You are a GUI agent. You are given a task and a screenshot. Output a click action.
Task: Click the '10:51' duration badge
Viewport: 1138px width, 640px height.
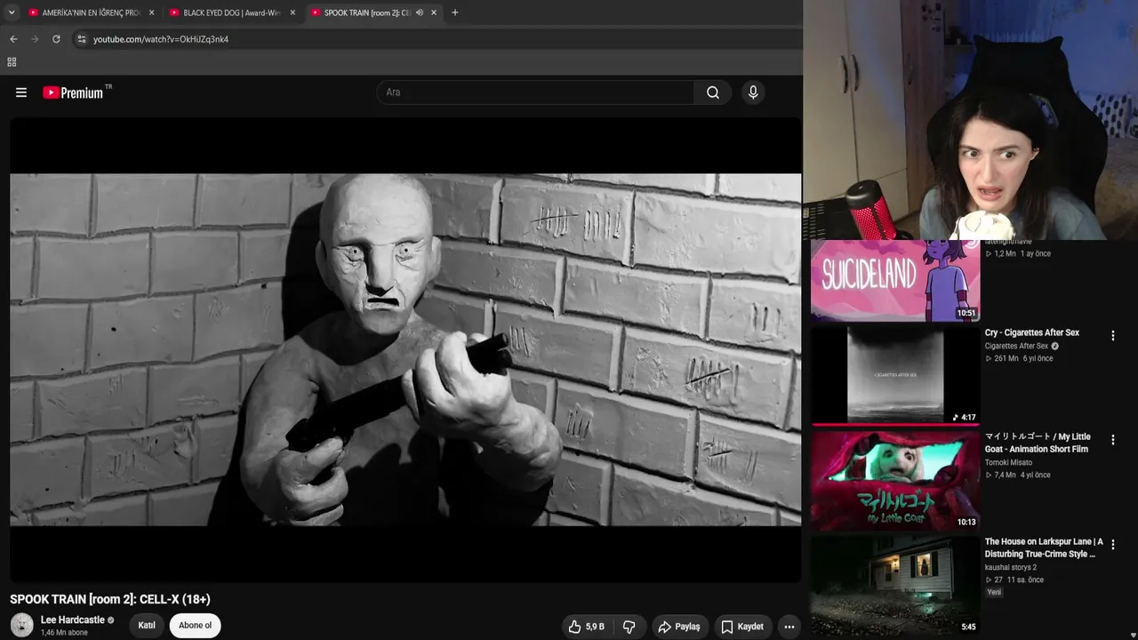click(x=966, y=313)
